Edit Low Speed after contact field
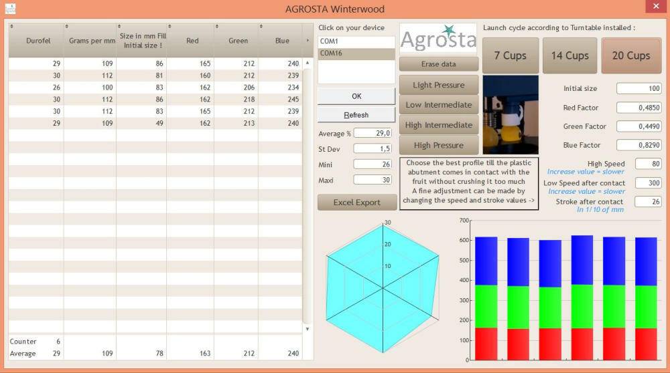This screenshot has height=373, width=670. (x=648, y=183)
